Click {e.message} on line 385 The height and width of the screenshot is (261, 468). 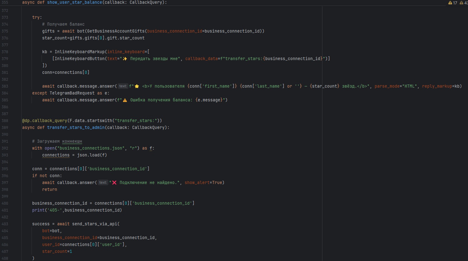(x=209, y=100)
